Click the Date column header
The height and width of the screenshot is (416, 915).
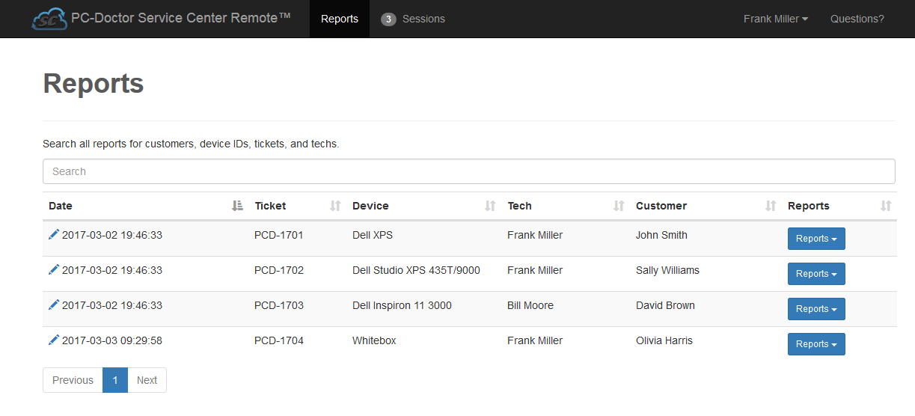pyautogui.click(x=145, y=206)
